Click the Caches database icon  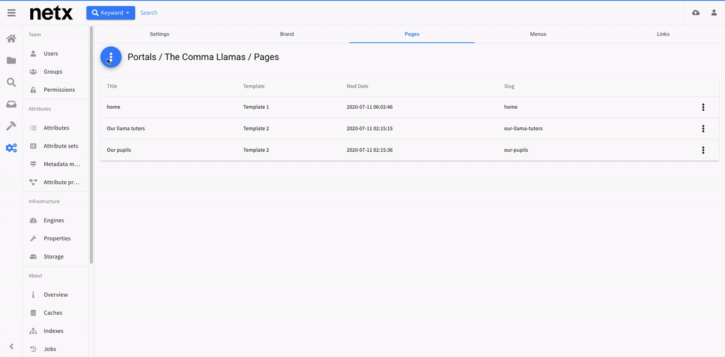tap(33, 313)
